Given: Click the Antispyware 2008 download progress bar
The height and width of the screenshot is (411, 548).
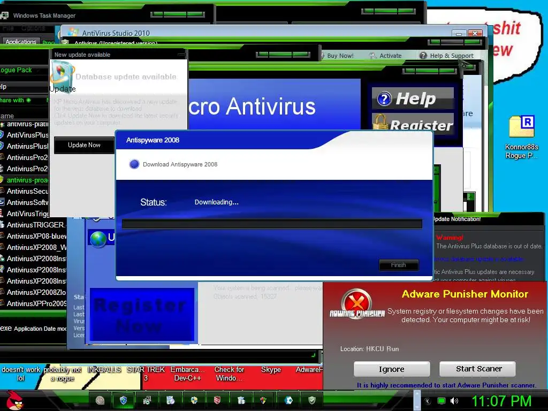Looking at the screenshot, I should coord(272,224).
